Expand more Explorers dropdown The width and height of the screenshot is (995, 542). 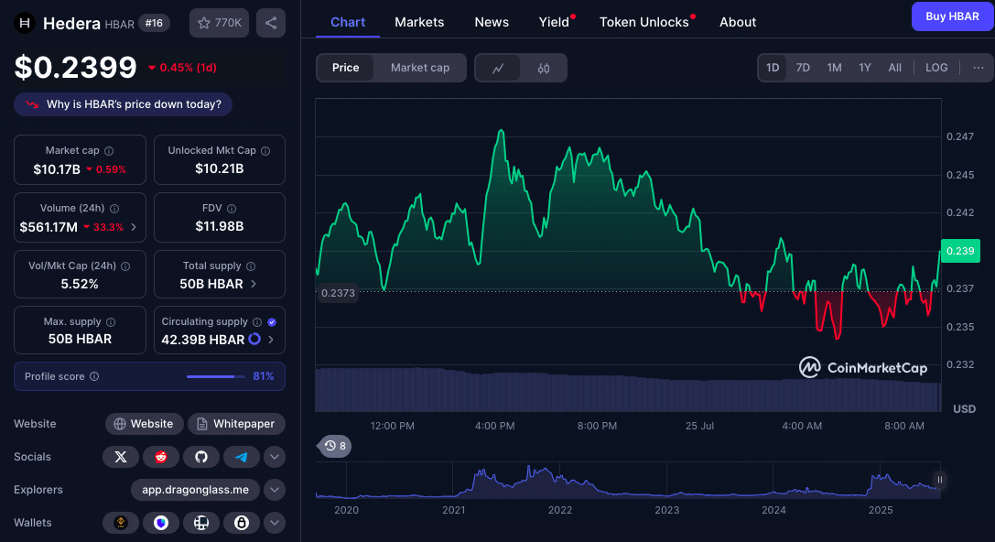click(274, 490)
